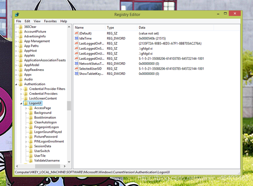Click the BootAnimation folder icon
This screenshot has width=253, height=186.
point(31,118)
